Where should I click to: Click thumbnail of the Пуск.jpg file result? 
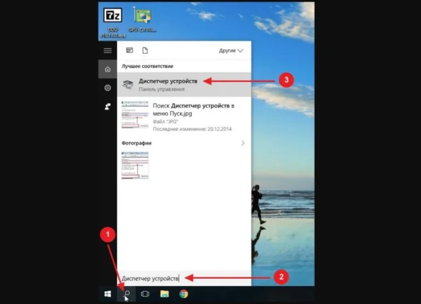click(x=135, y=115)
